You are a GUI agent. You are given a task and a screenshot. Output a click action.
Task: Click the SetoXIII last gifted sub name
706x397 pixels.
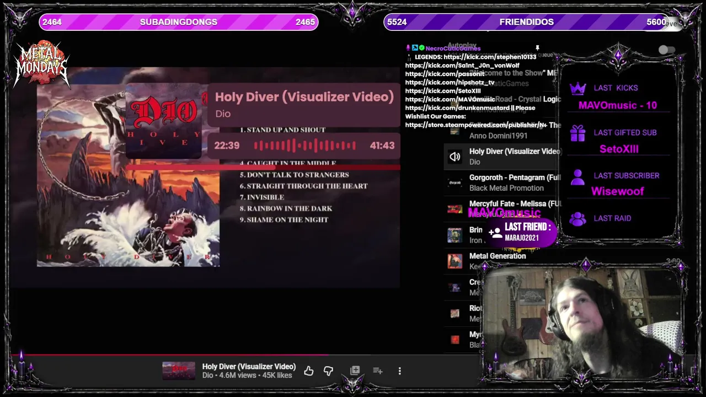pyautogui.click(x=619, y=149)
